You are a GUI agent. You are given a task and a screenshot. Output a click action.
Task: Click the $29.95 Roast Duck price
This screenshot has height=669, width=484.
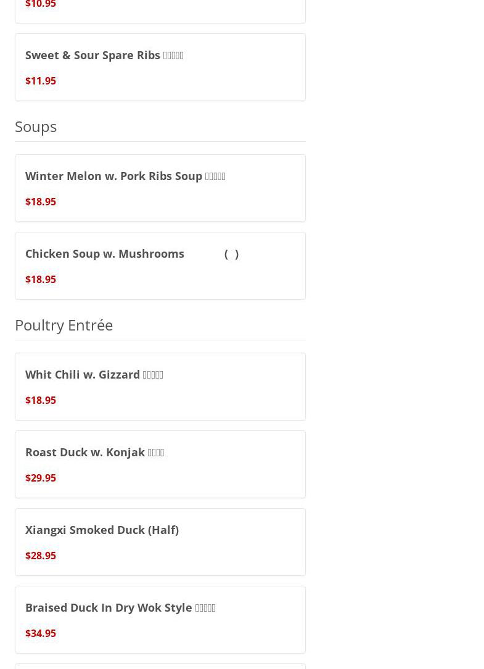(41, 478)
